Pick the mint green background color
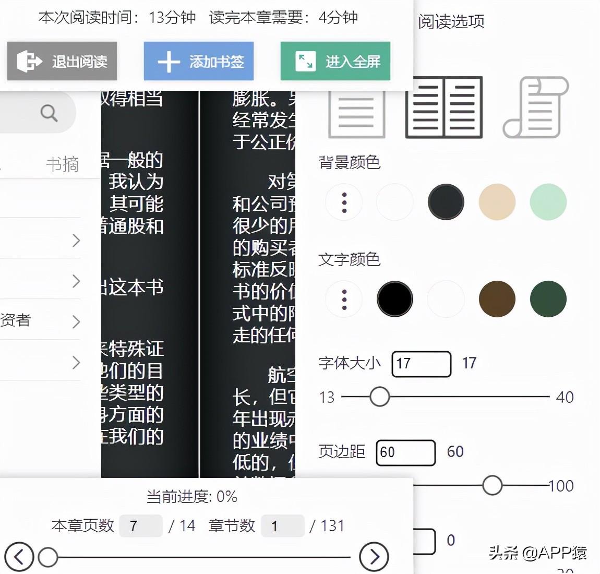 tap(548, 202)
